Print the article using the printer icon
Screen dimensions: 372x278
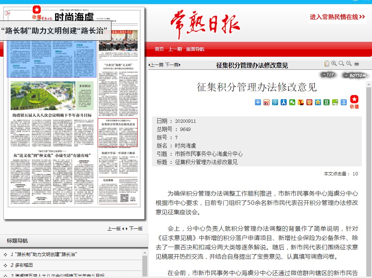356,64
